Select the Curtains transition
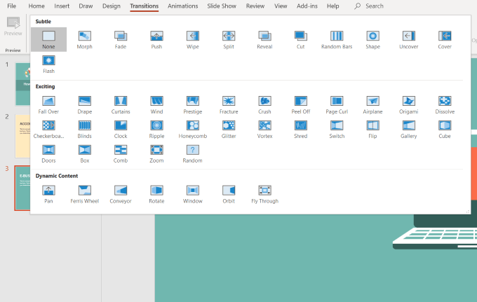 [121, 104]
